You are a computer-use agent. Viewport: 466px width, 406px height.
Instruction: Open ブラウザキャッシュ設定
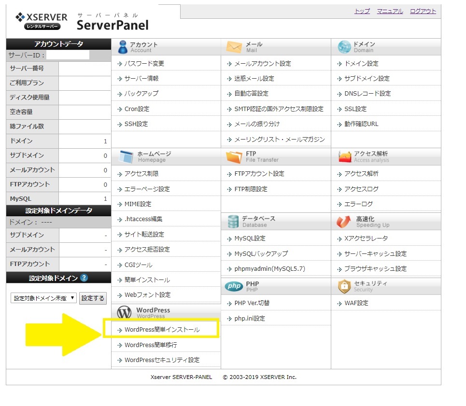point(375,269)
